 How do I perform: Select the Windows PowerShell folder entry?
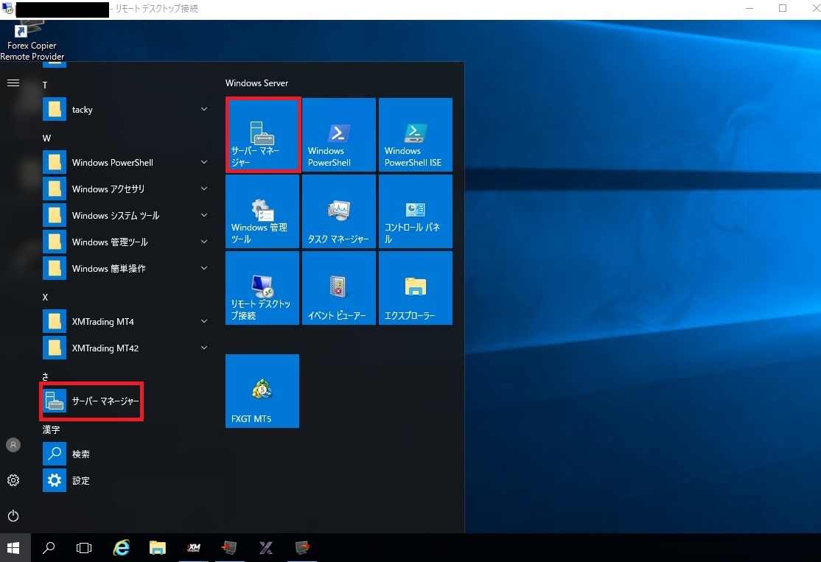coord(126,162)
